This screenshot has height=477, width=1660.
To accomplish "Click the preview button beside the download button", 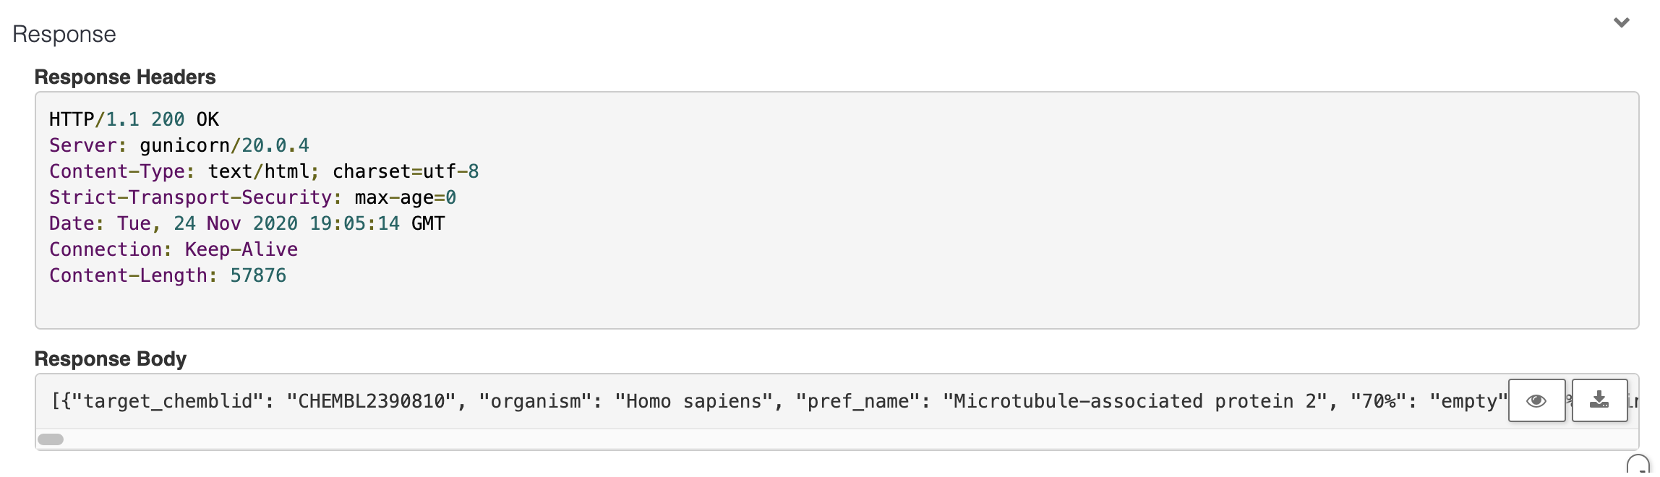I will point(1536,400).
